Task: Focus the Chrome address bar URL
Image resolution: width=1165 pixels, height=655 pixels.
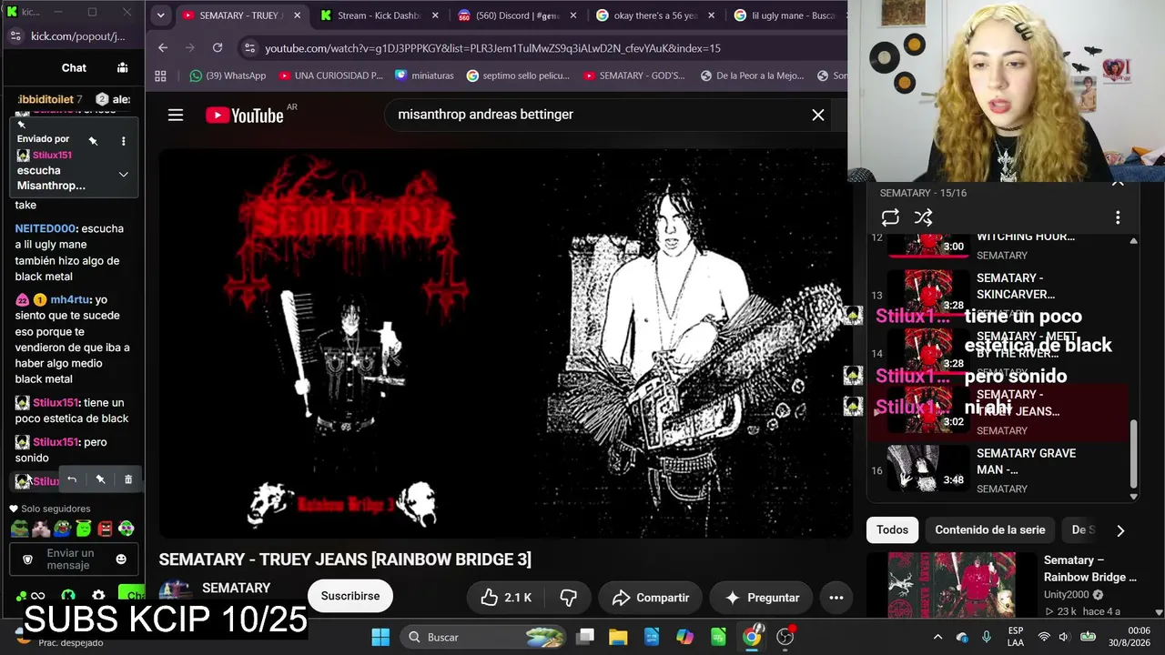Action: (492, 48)
